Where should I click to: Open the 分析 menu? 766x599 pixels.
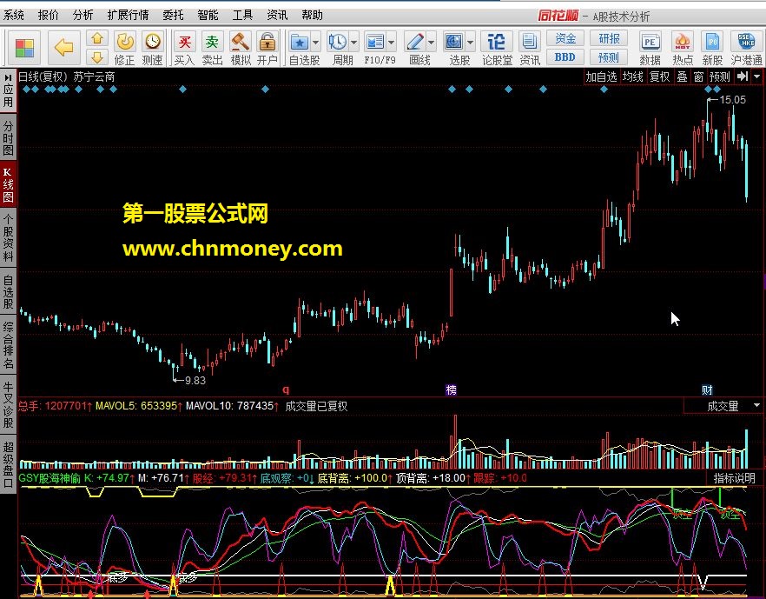pos(83,15)
